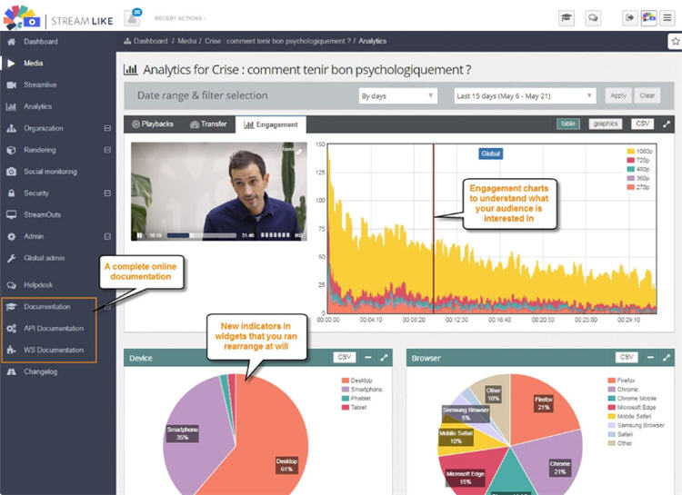Click the Documentation graduation cap icon

pos(11,307)
